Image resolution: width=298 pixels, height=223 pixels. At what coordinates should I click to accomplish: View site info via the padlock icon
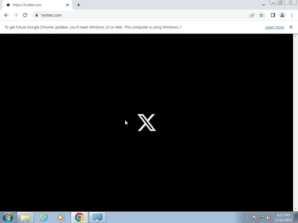(36, 15)
